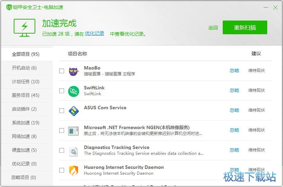Open the 优化记录 hyperlink in the header

click(95, 34)
